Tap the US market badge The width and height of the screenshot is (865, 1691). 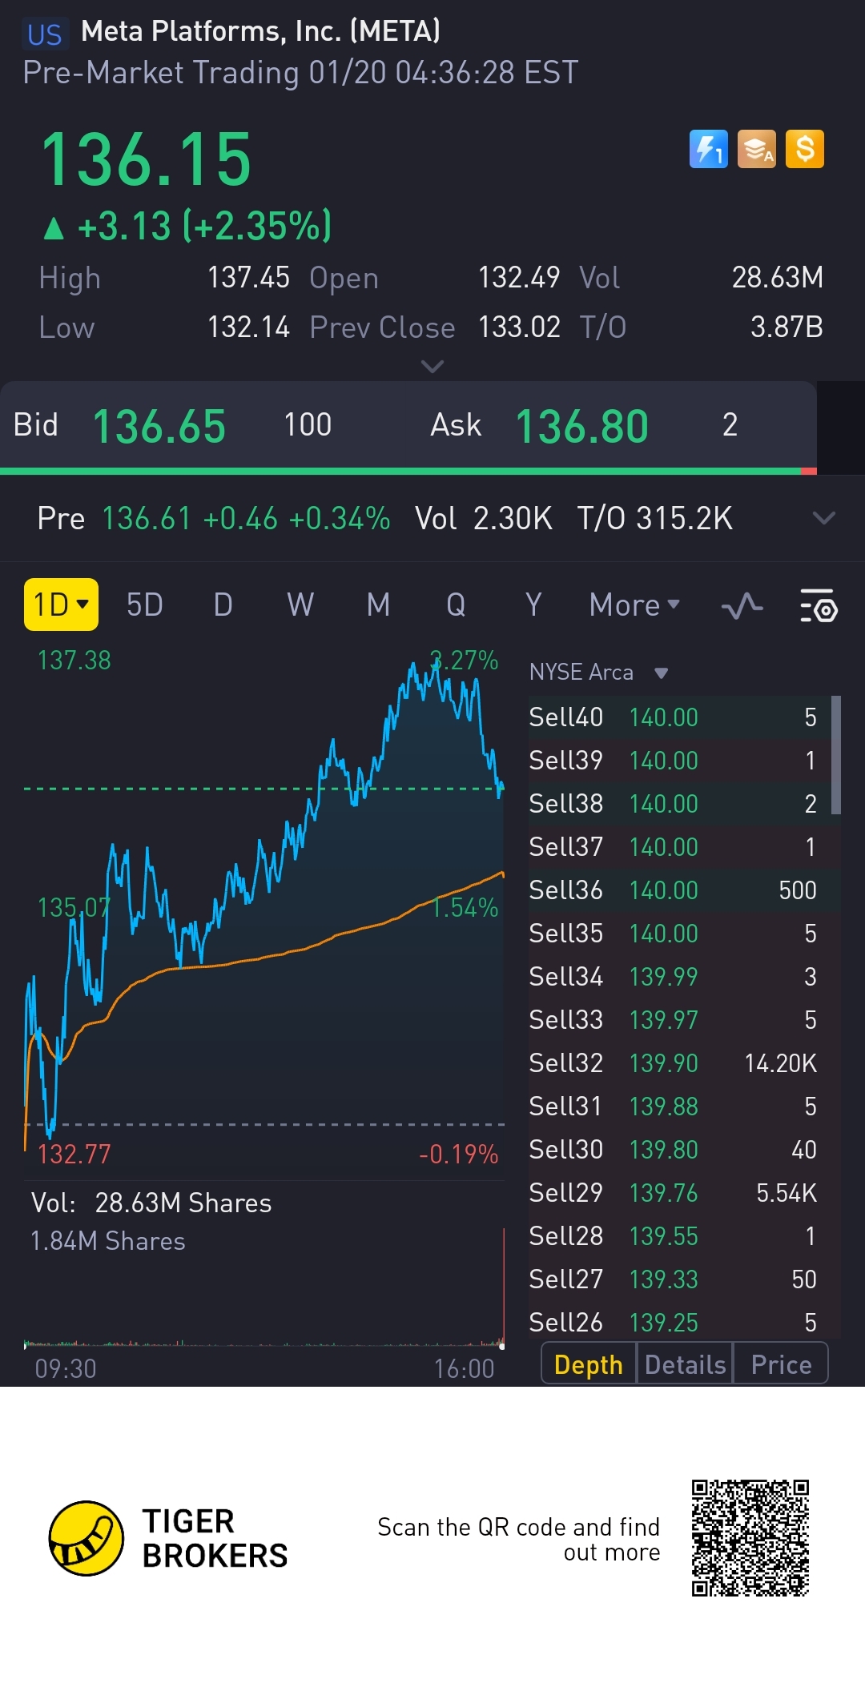point(44,34)
